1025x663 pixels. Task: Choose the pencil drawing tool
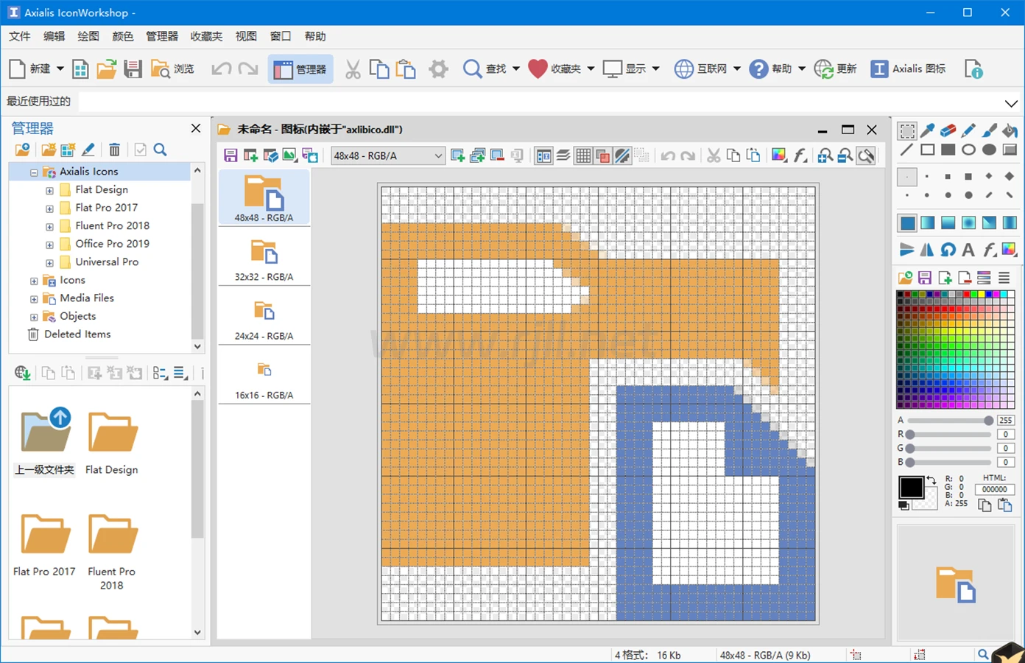point(969,130)
